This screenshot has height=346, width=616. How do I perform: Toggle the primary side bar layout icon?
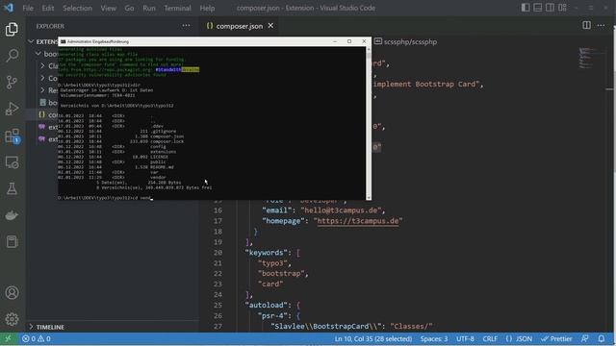click(x=526, y=8)
